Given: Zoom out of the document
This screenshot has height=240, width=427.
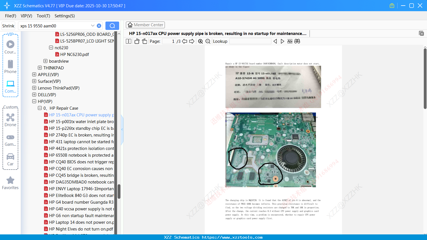Looking at the screenshot, I should click(x=208, y=41).
